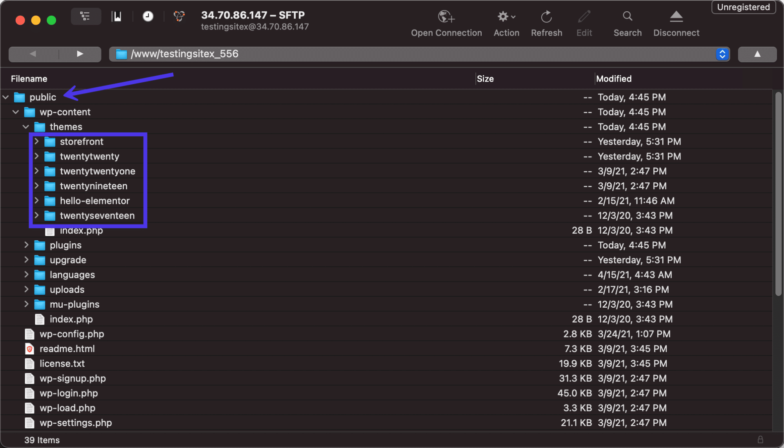Click the Navigate Up directory button
This screenshot has width=784, height=448.
(x=758, y=53)
